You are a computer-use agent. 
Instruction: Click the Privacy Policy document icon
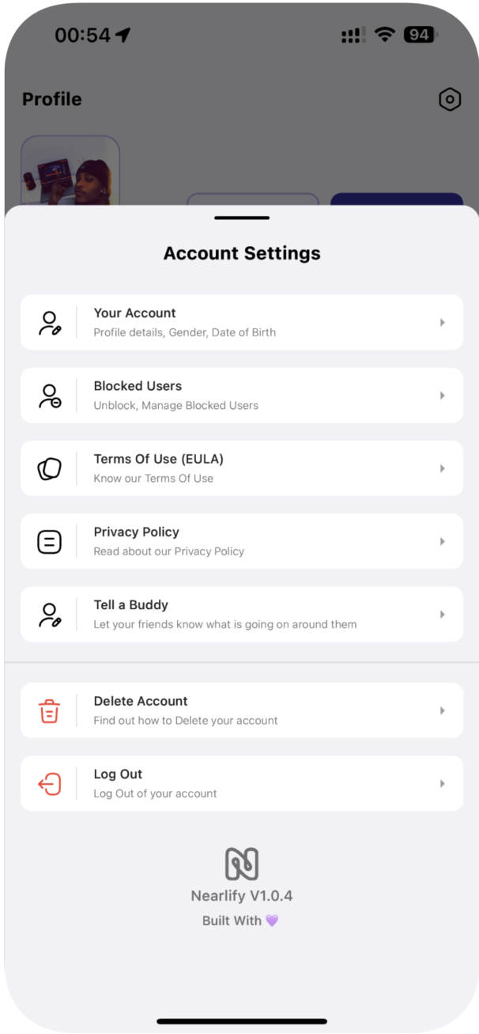click(x=49, y=541)
